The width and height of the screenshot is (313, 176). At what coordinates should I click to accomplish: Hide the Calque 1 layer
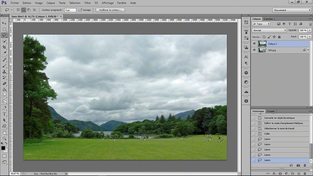click(x=254, y=44)
